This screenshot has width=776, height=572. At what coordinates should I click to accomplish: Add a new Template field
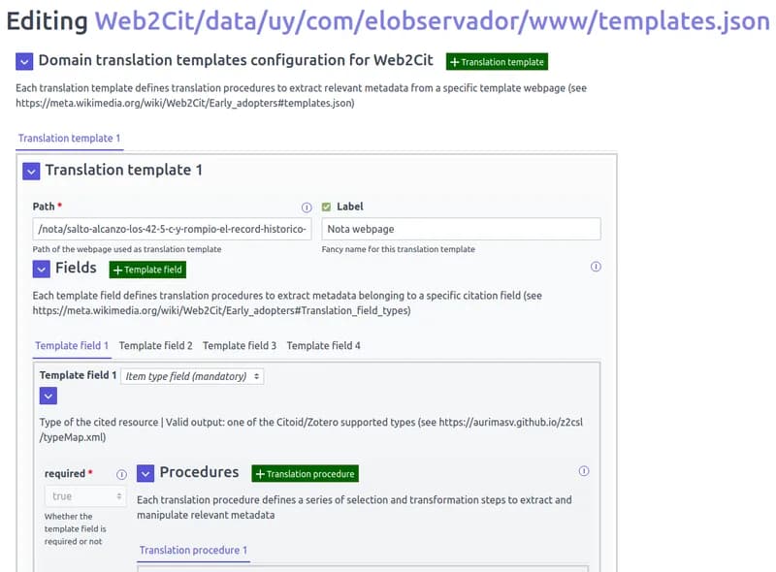coord(147,270)
